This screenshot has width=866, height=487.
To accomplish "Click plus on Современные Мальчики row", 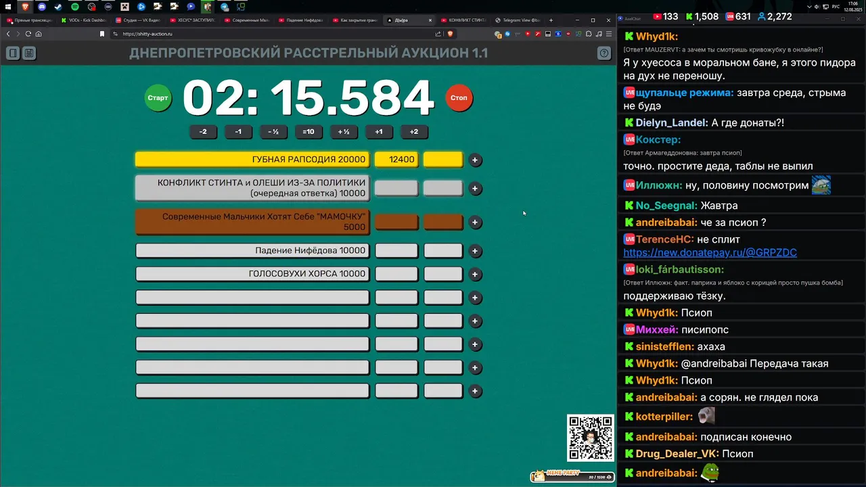I will pyautogui.click(x=475, y=223).
